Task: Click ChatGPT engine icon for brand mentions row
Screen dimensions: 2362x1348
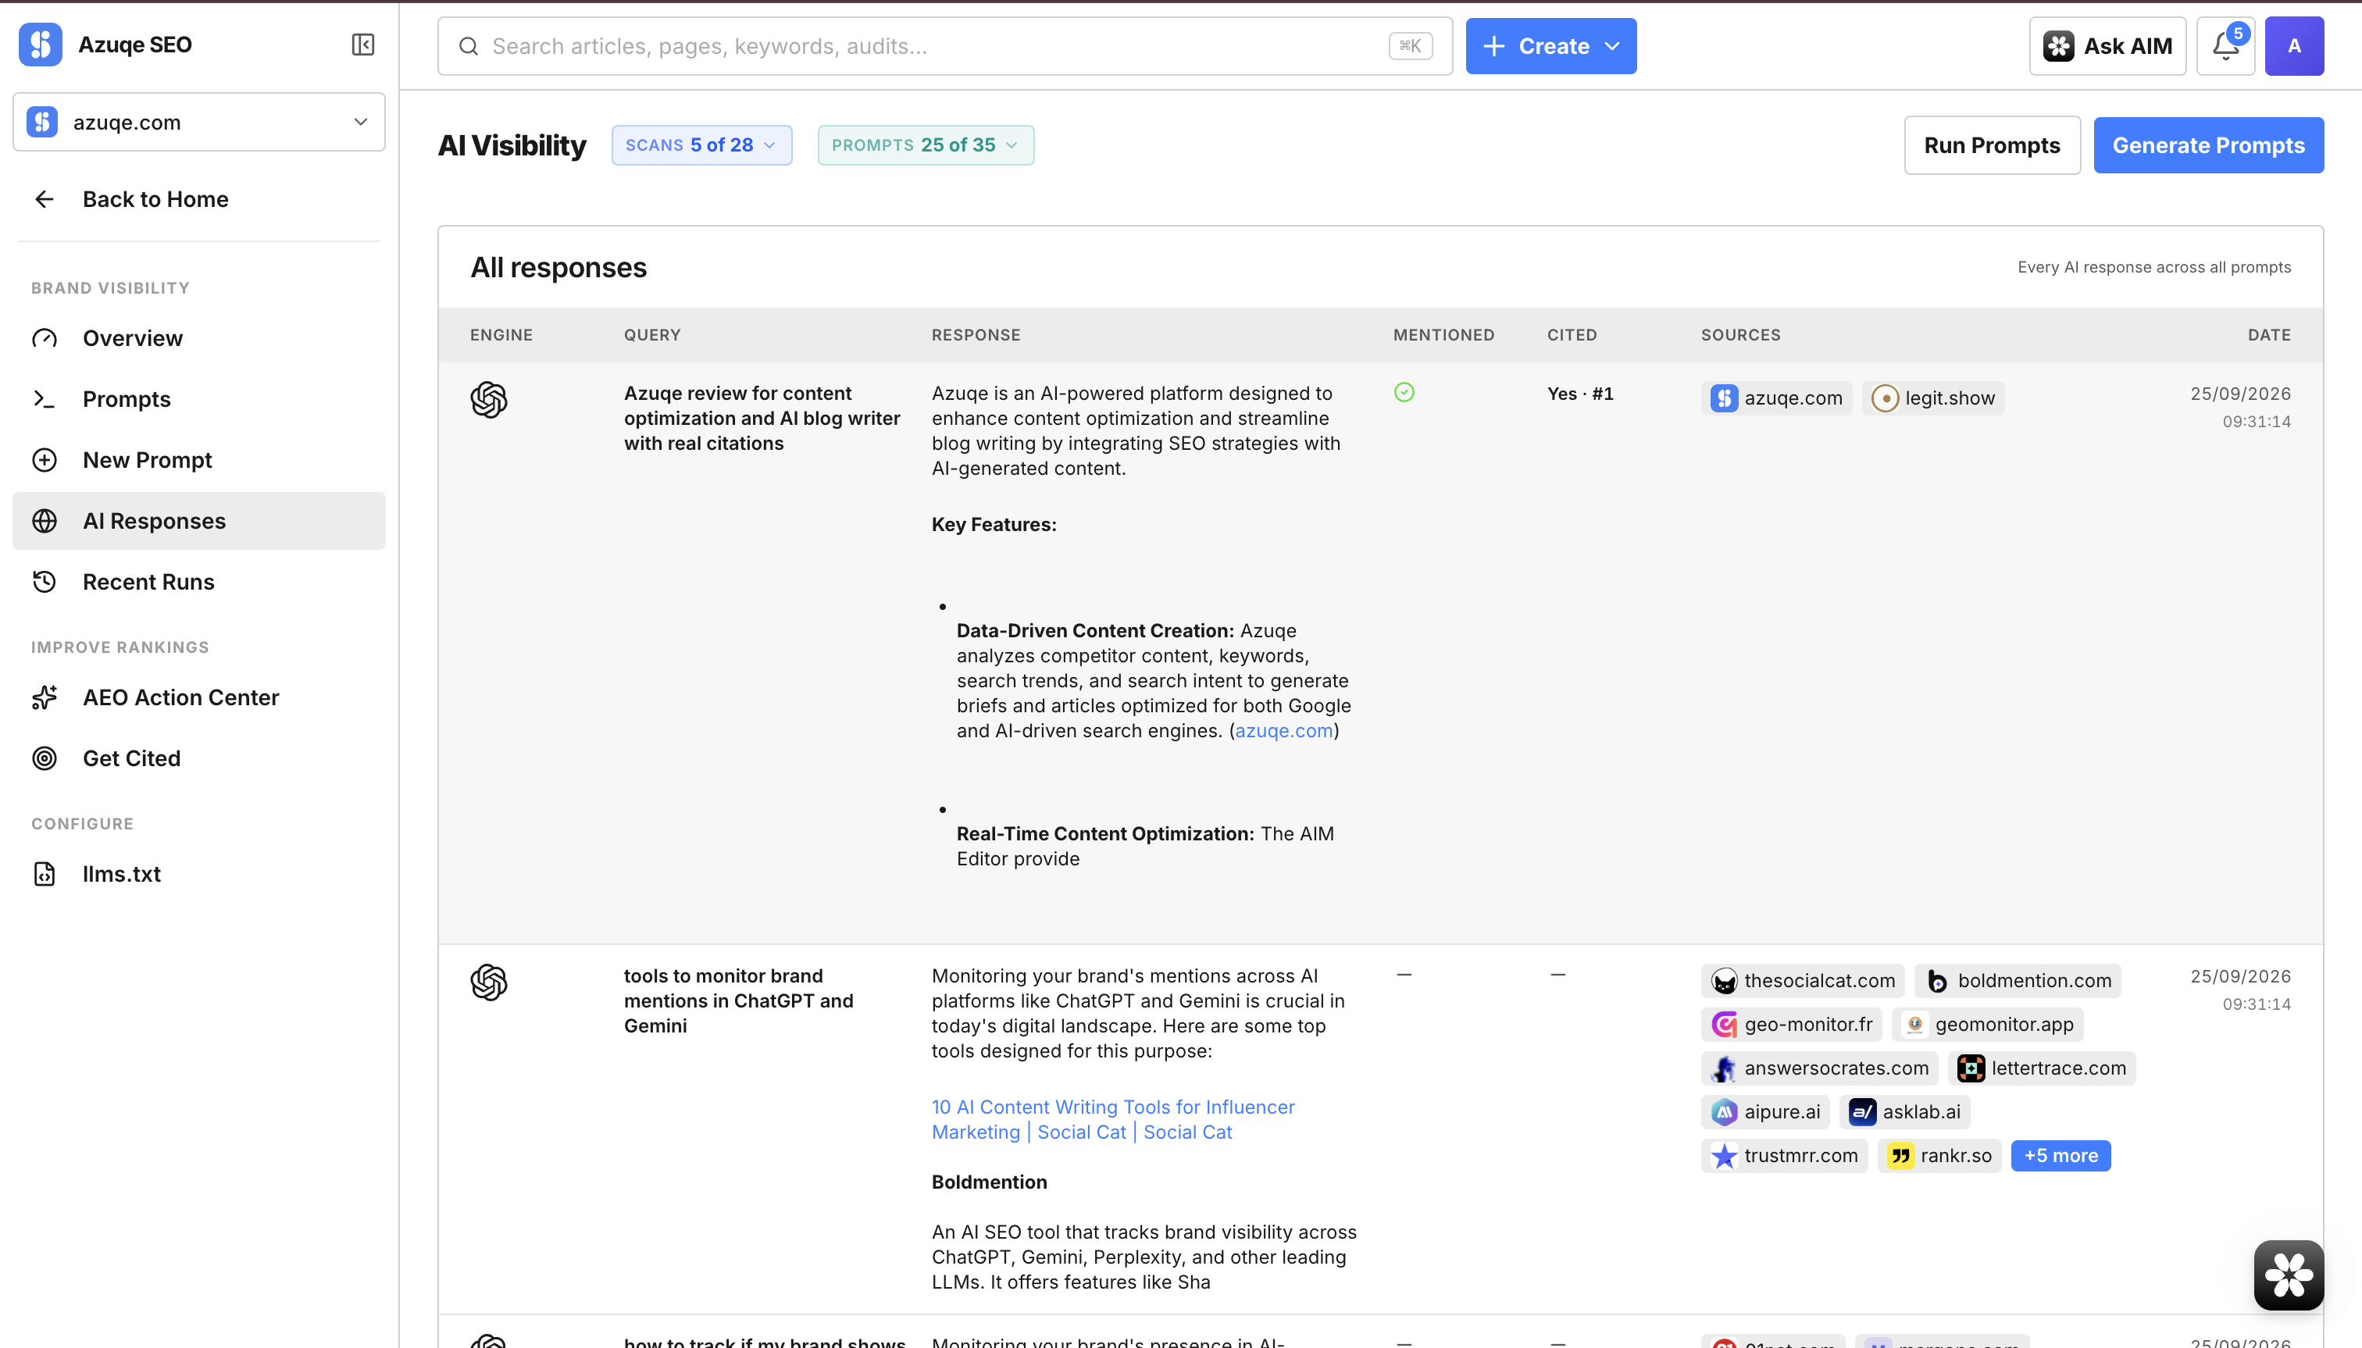Action: [489, 982]
